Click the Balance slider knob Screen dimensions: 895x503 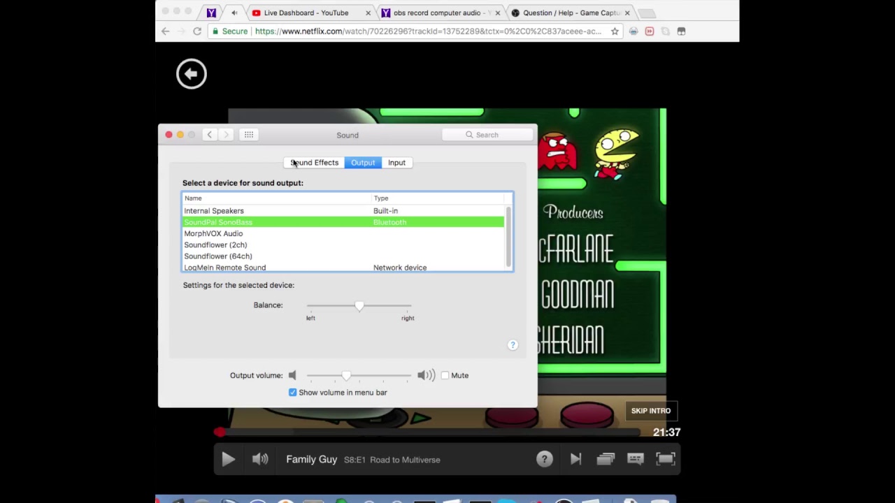pos(359,306)
